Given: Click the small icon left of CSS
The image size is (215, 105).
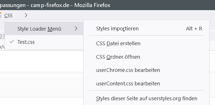Looking at the screenshot, I should pyautogui.click(x=1, y=15).
